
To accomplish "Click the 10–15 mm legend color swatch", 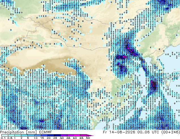I will click(x=38, y=135).
